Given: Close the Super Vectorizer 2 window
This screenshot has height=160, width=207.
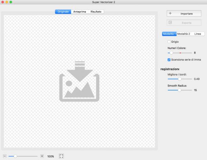Looking at the screenshot, I should [x=2, y=2].
